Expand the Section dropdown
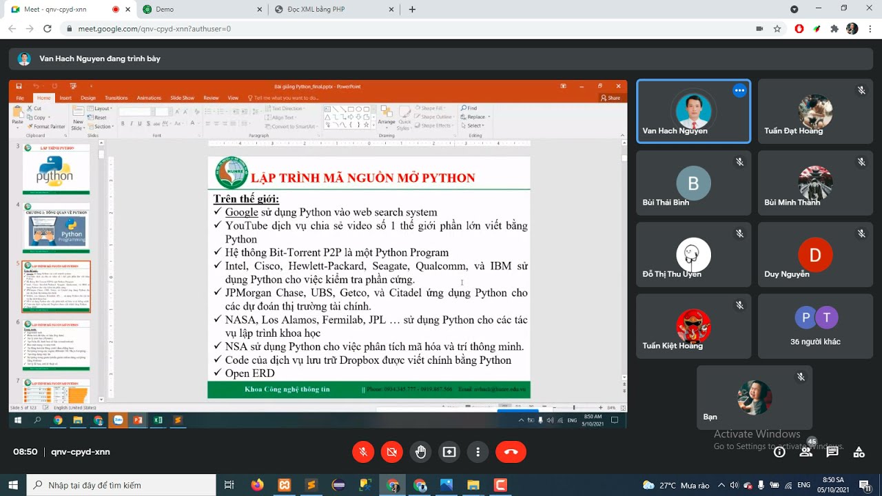 [x=101, y=127]
